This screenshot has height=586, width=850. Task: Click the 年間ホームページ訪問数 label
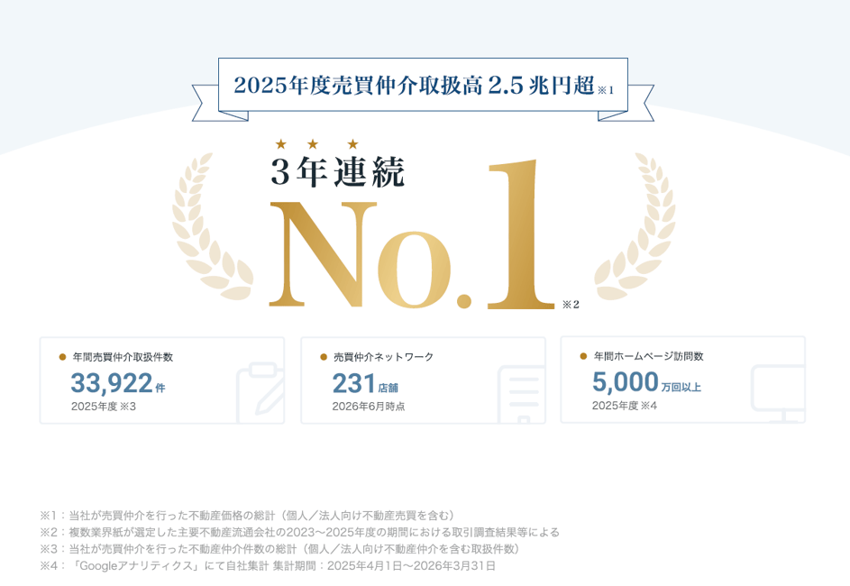648,356
